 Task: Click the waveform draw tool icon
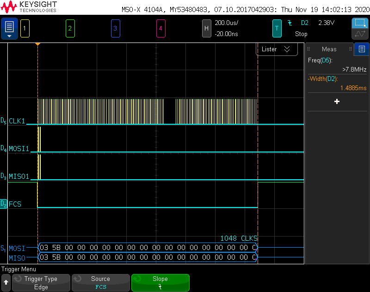point(360,34)
